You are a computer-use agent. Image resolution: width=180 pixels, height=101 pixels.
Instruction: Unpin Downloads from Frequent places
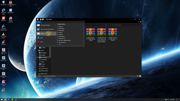84,29
